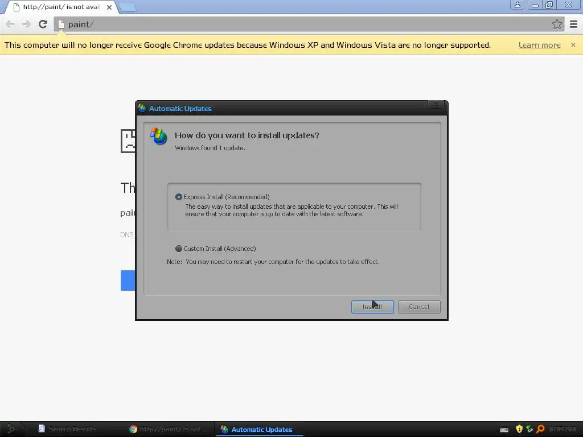The height and width of the screenshot is (437, 583).
Task: Select Express Install (Recommended) radio button
Action: (x=179, y=197)
